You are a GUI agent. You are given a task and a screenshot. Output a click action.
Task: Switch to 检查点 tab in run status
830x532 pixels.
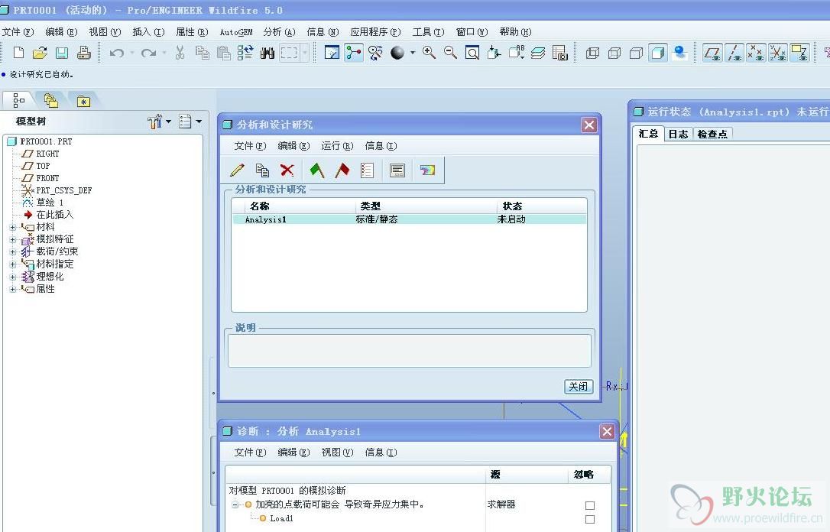(712, 134)
